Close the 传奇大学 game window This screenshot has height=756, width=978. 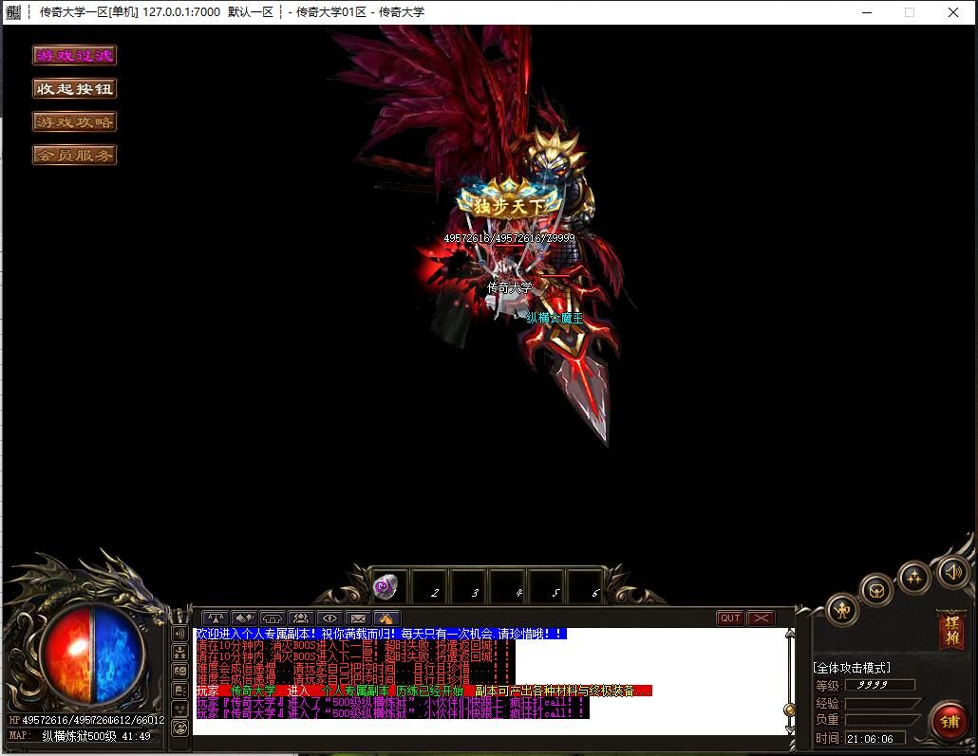click(x=953, y=12)
